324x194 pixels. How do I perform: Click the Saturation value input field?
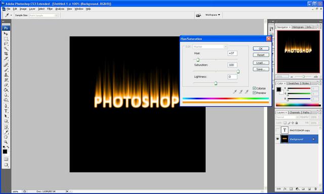click(232, 65)
